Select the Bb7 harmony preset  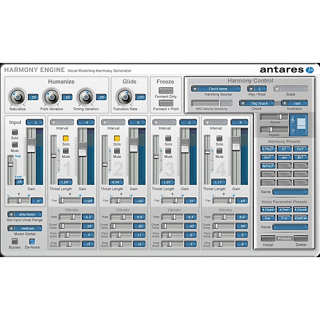[300, 157]
